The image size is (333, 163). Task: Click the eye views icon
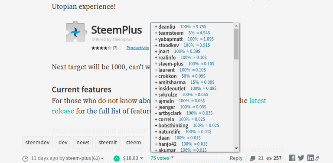click(269, 158)
